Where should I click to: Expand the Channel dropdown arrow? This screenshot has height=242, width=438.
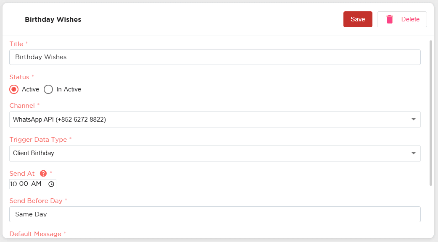(414, 120)
